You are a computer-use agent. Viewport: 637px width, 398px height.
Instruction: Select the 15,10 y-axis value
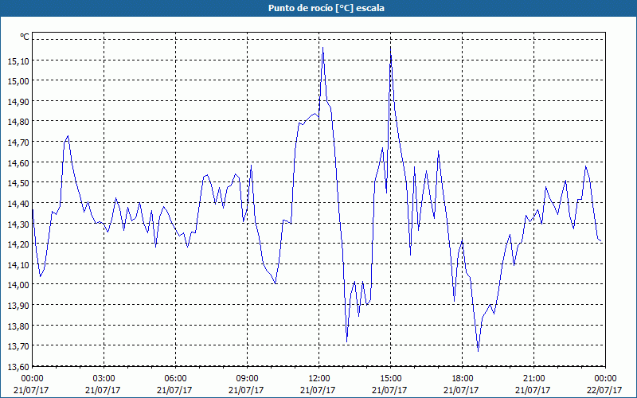(18, 61)
